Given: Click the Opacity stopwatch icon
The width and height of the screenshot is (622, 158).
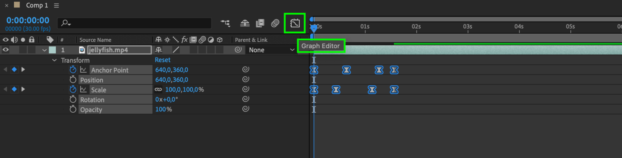Looking at the screenshot, I should coord(73,109).
